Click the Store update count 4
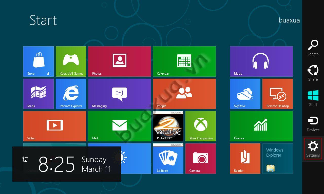This screenshot has height=194, width=324. (48, 74)
